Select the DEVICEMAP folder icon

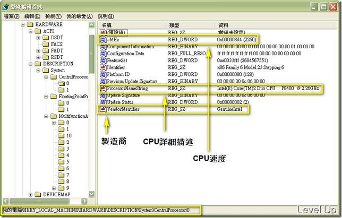38,194
